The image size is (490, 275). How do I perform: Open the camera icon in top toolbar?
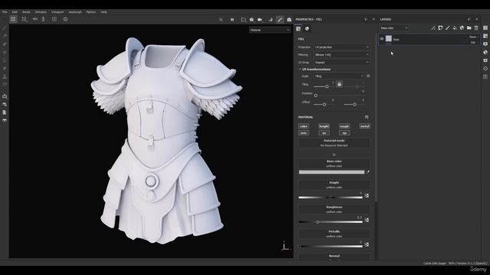tap(260, 20)
